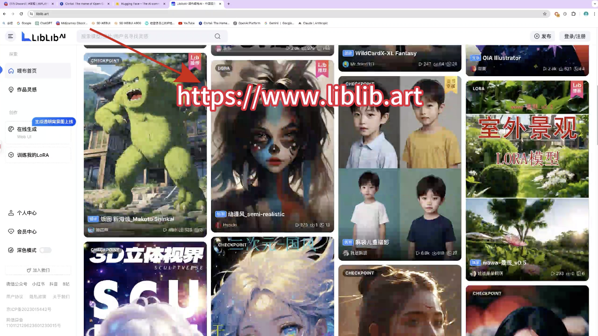The image size is (598, 336).
Task: Open the Claude \ Anthropic bookmark
Action: pyautogui.click(x=313, y=23)
